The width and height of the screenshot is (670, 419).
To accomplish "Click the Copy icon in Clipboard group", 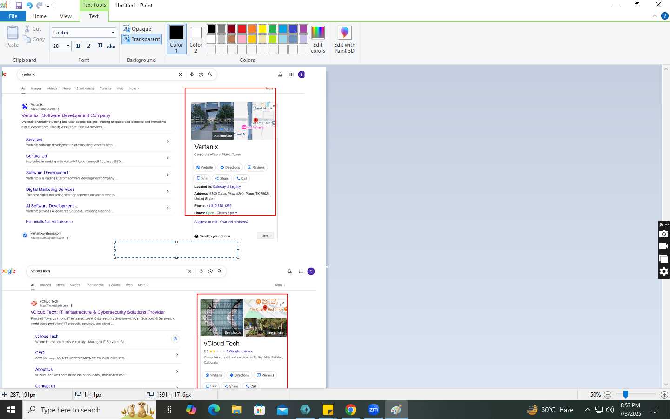I will coord(27,39).
